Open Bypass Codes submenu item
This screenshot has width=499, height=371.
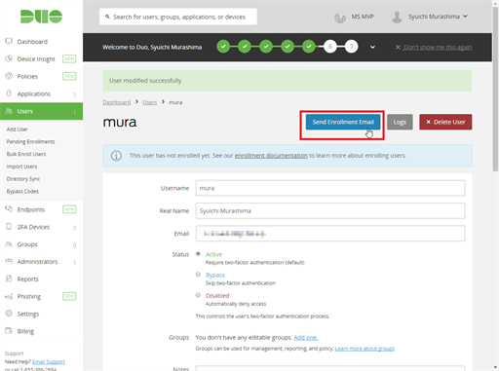[x=22, y=191]
